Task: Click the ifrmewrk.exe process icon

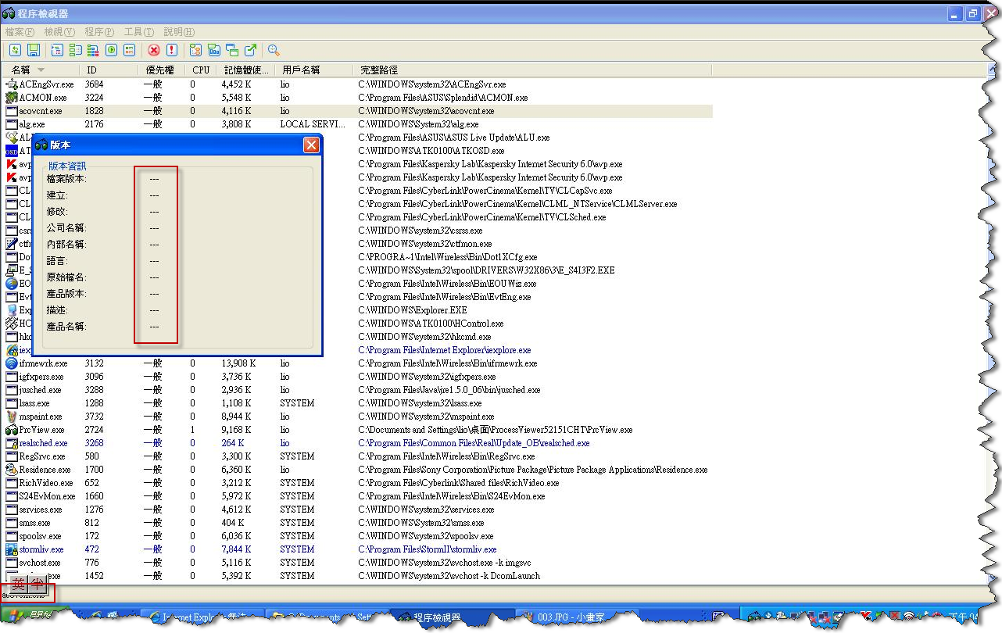Action: click(x=12, y=363)
